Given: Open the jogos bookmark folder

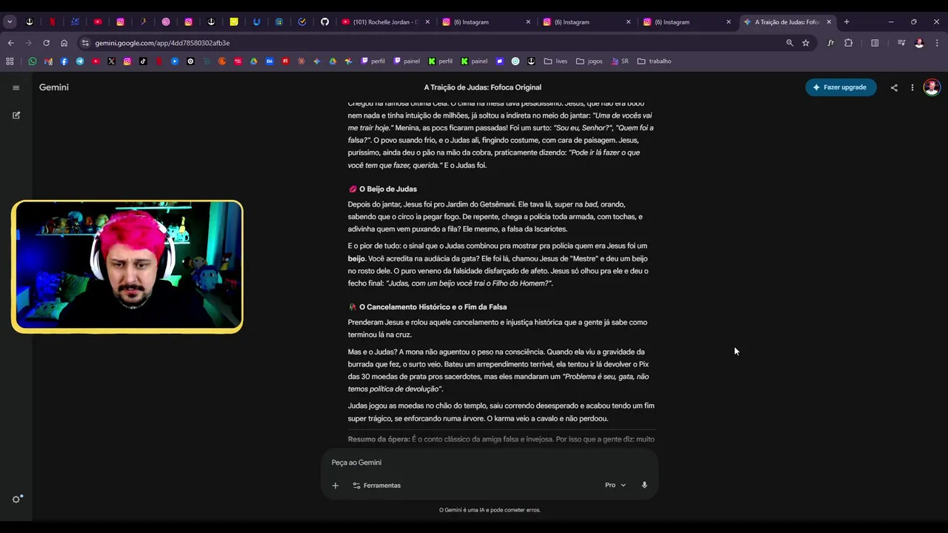Looking at the screenshot, I should point(589,61).
